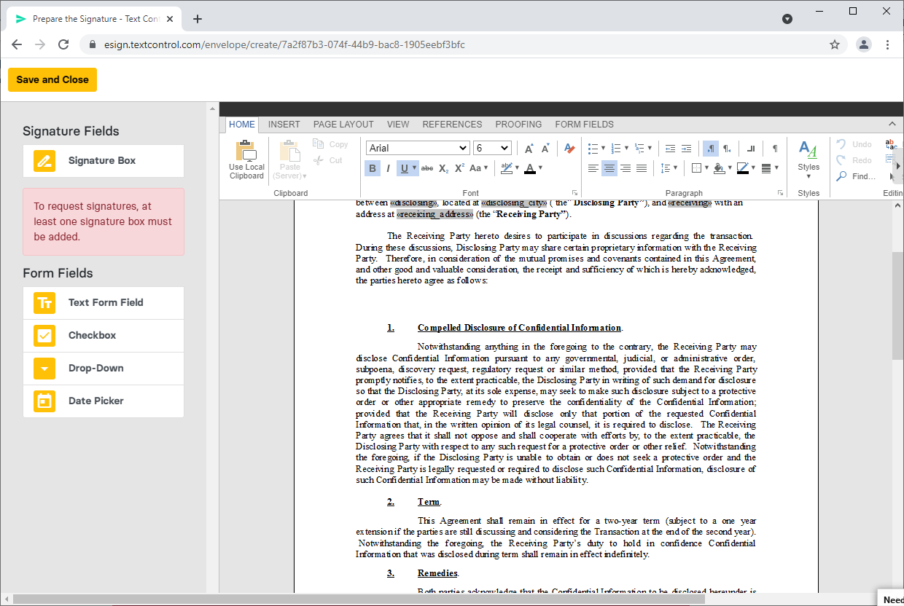Viewport: 904px width, 606px height.
Task: Align paragraph text right
Action: click(x=626, y=168)
